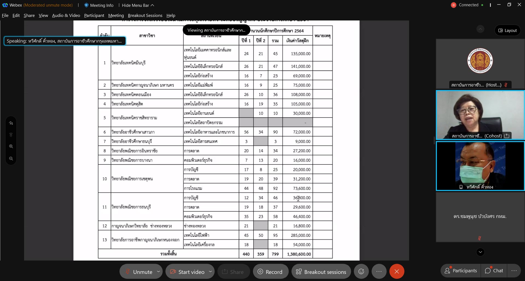Viewport: 525px width, 281px height.
Task: Select the Cohost woman video tile
Action: pos(480,115)
